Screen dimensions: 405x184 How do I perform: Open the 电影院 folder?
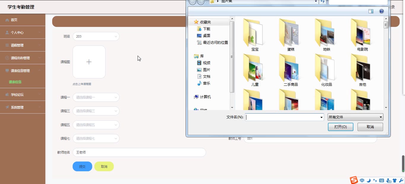tap(362, 35)
